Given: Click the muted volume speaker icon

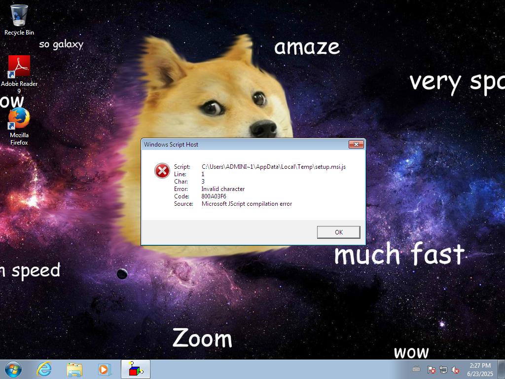Looking at the screenshot, I should 455,370.
